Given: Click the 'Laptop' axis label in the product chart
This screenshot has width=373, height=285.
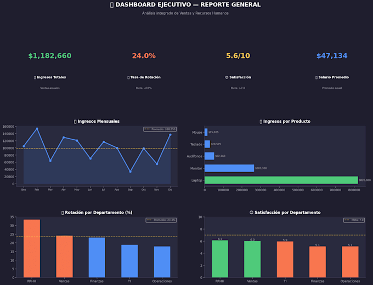Looking at the screenshot, I should [197, 180].
